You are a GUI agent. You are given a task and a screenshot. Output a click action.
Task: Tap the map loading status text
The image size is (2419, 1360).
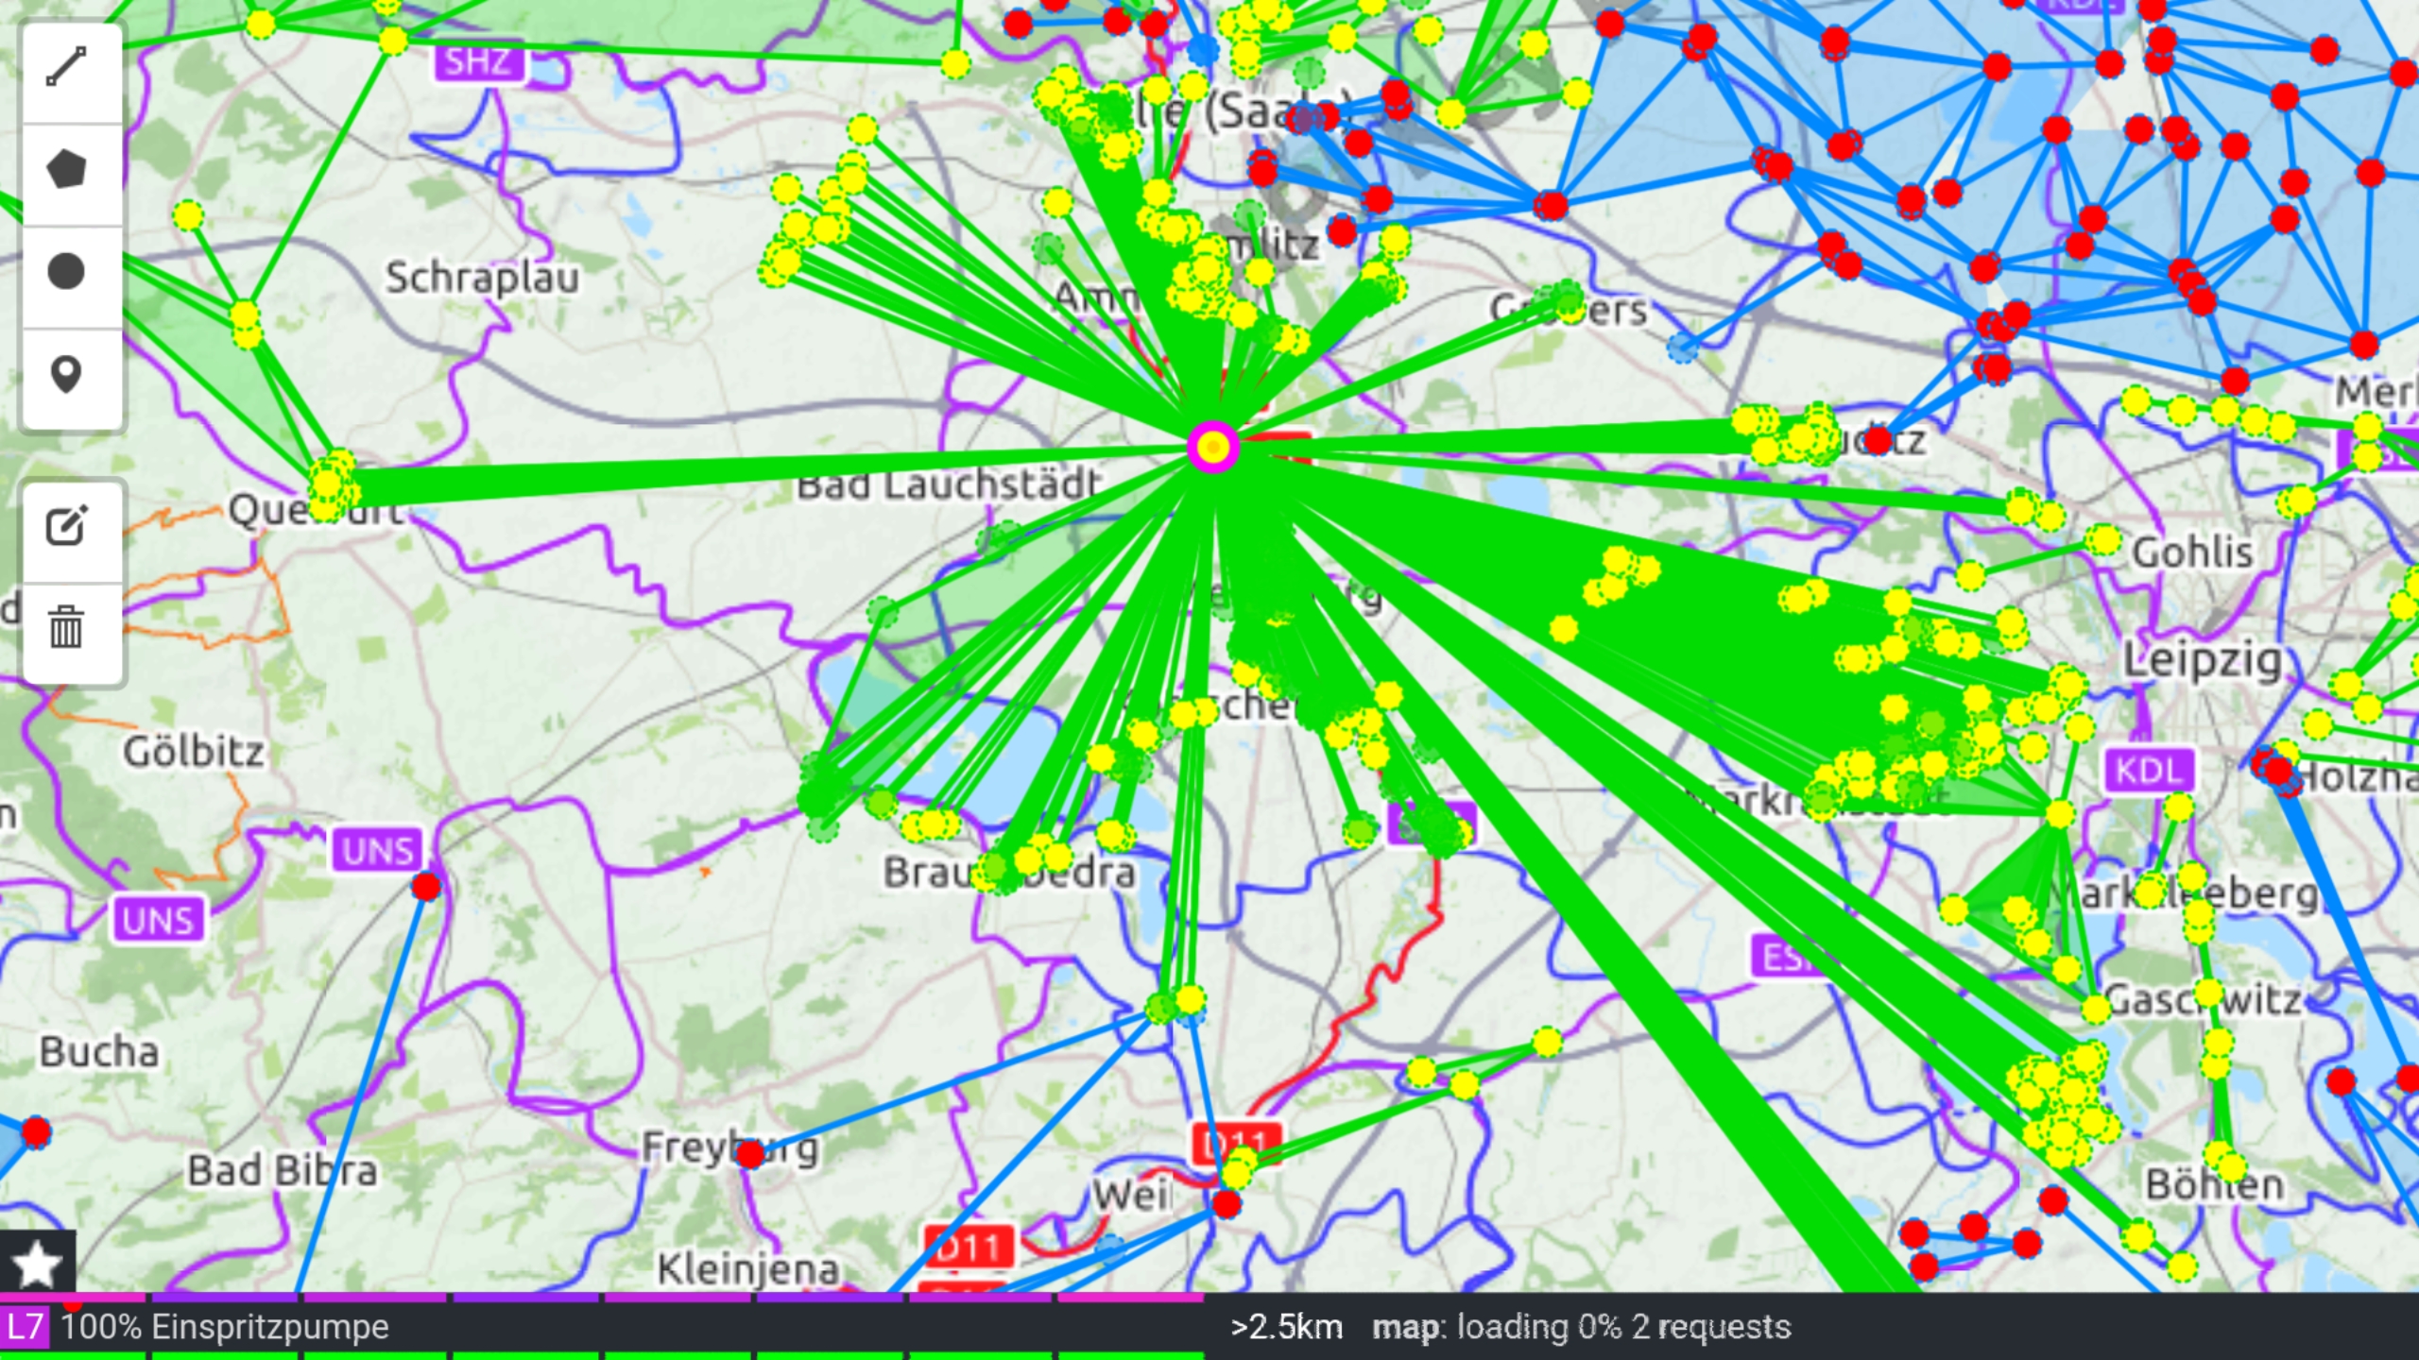pyautogui.click(x=1581, y=1327)
